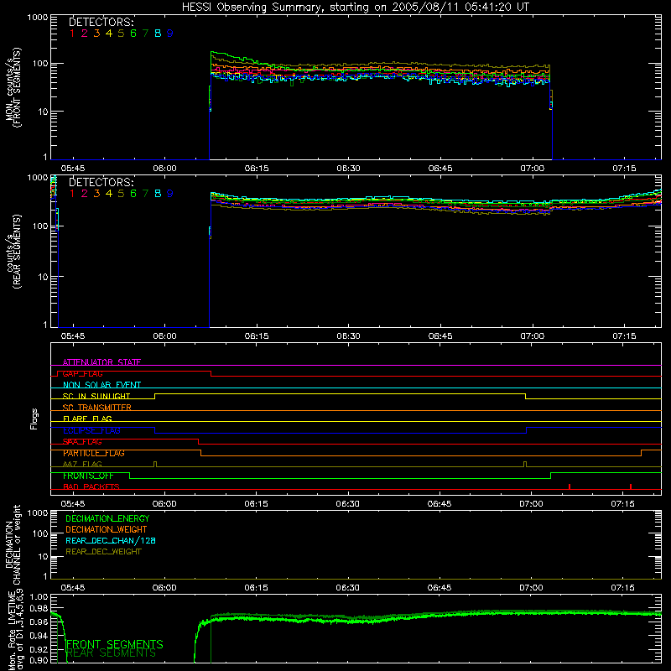Select DETECTORS: label in the rear segments plot

(101, 182)
